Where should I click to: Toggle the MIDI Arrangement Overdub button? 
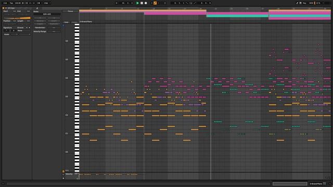pos(151,3)
